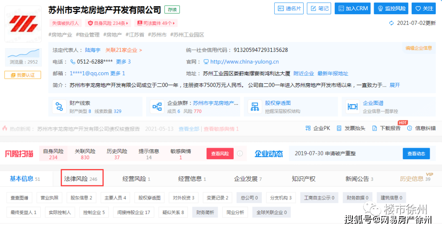Click 加入CRM button
This screenshot has height=229, width=442.
click(x=352, y=9)
